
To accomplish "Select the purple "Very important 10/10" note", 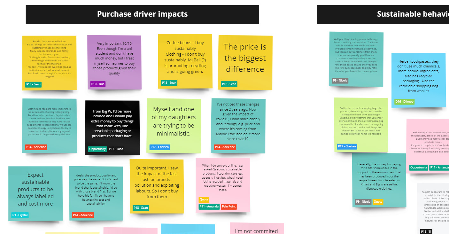I will click(114, 59).
